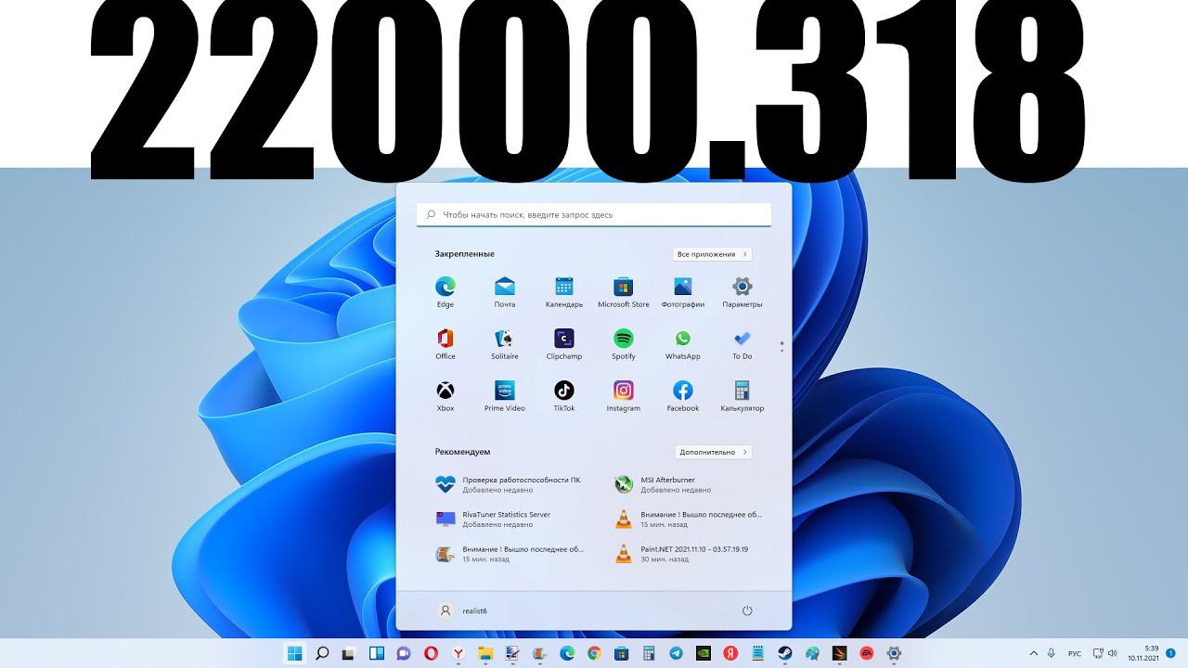Open recommended Проверка работоспособности ПК

tap(510, 484)
